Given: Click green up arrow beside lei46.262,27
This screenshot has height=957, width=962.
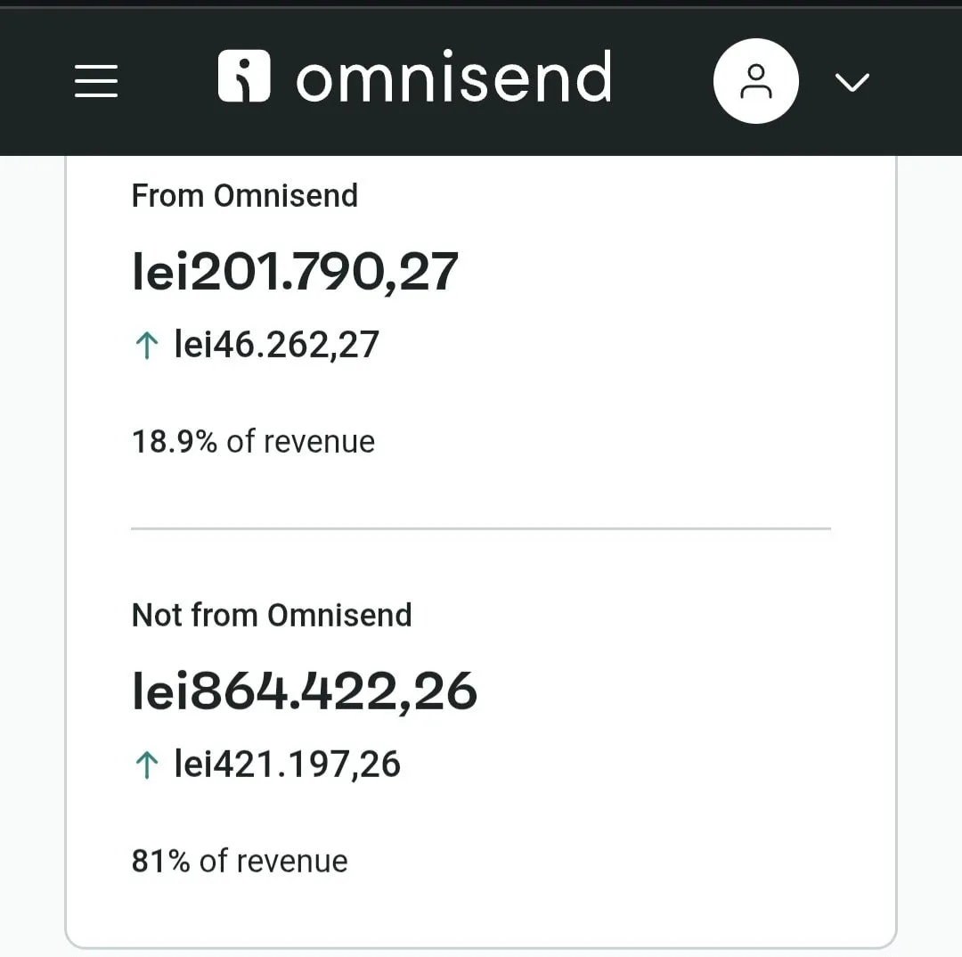Looking at the screenshot, I should click(146, 346).
